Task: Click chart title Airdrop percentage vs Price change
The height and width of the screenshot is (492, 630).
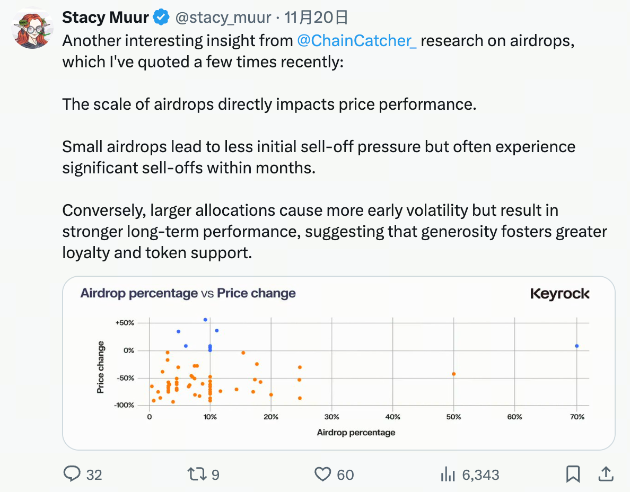Action: coord(188,293)
